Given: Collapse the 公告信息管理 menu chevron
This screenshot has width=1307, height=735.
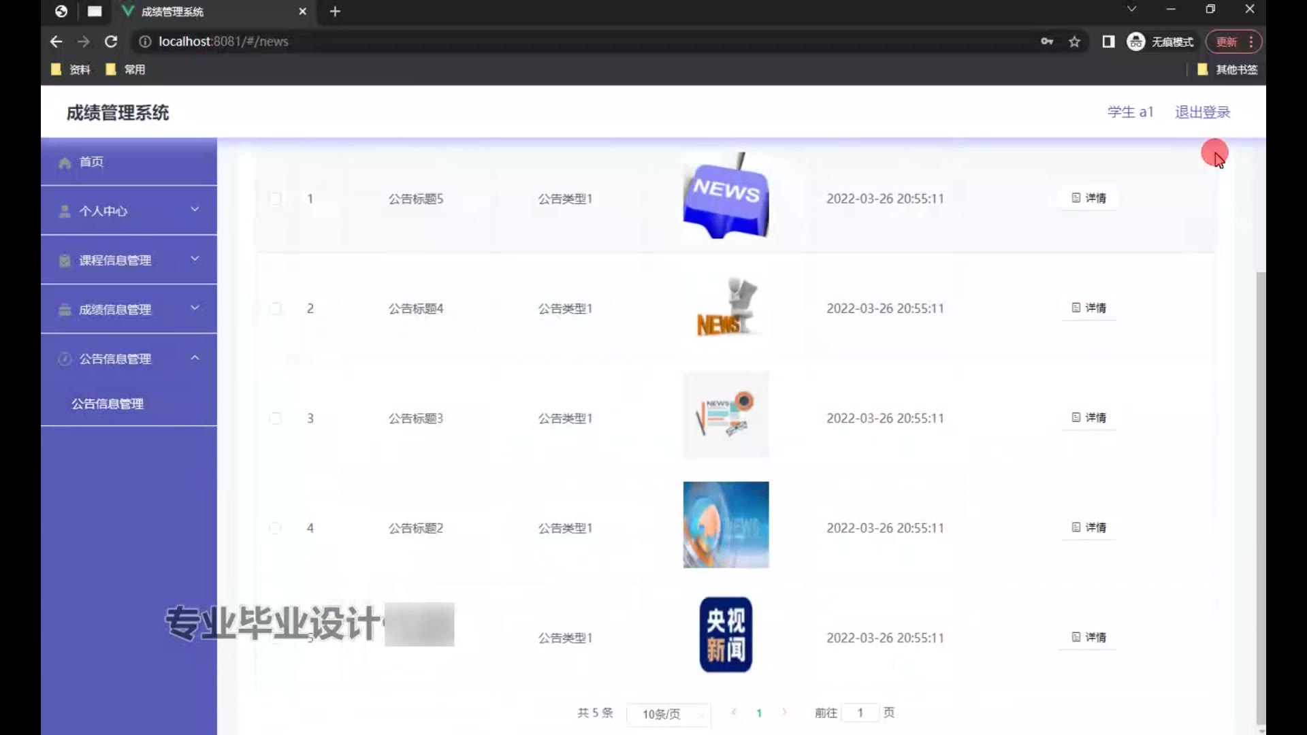Looking at the screenshot, I should tap(195, 358).
